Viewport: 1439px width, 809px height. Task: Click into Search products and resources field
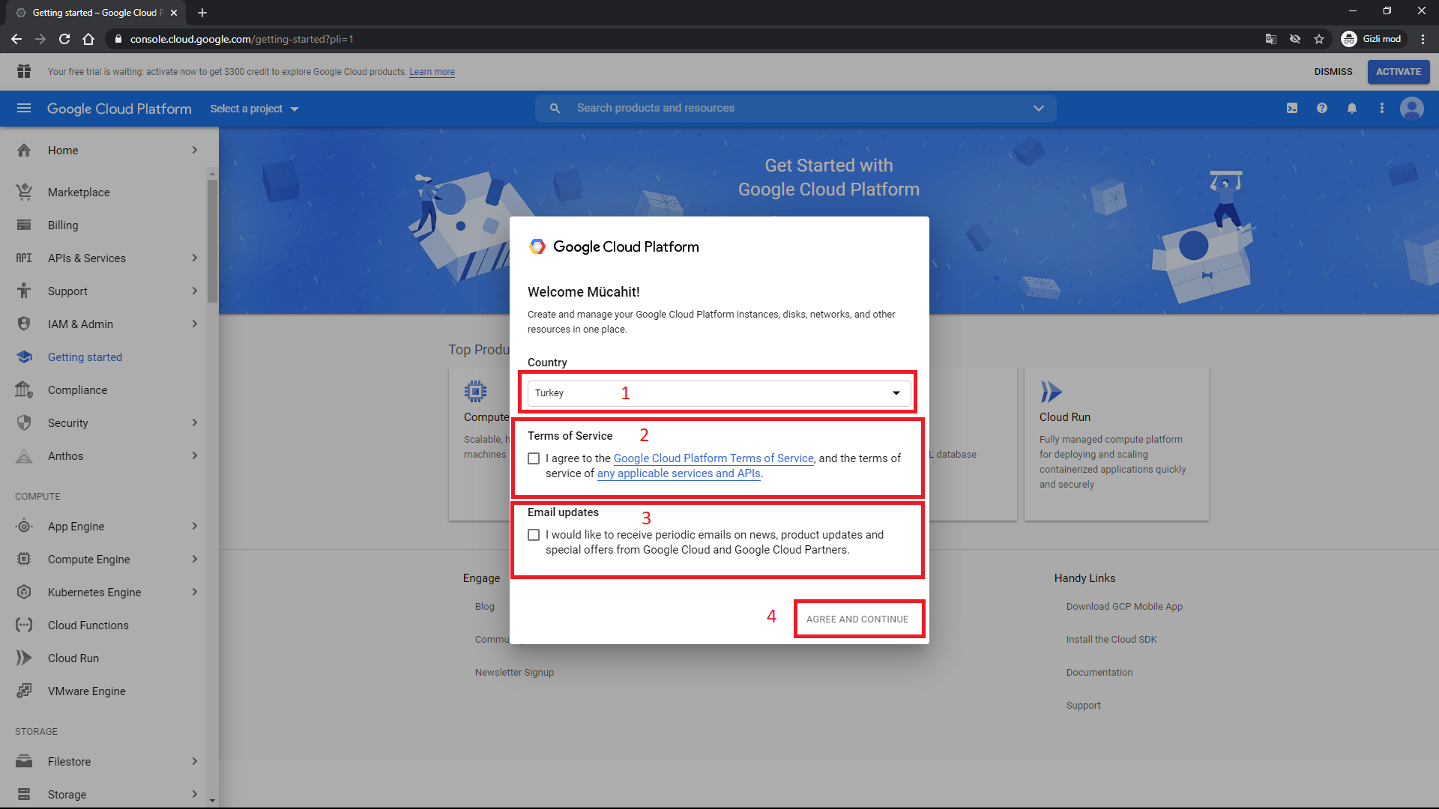(x=794, y=109)
